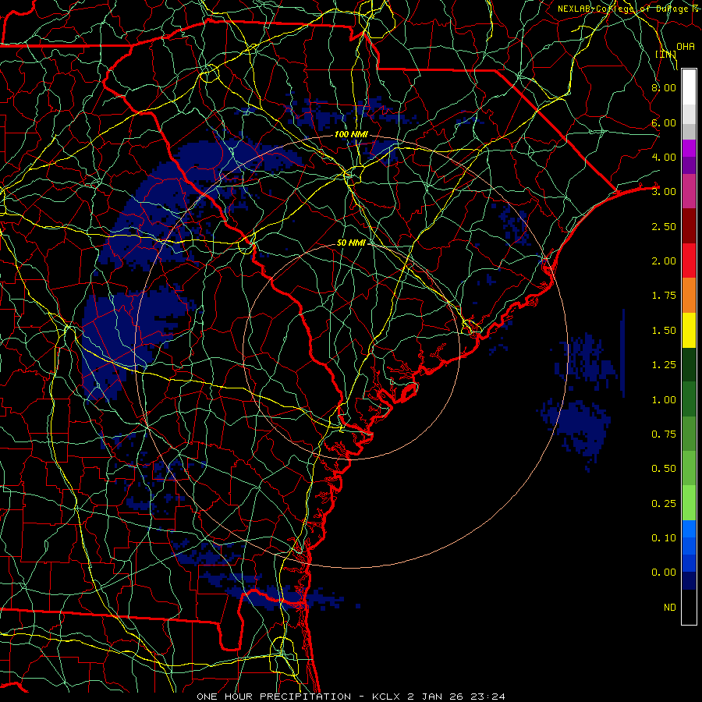Select the '2.00' legend value
This screenshot has width=702, height=702.
click(664, 261)
